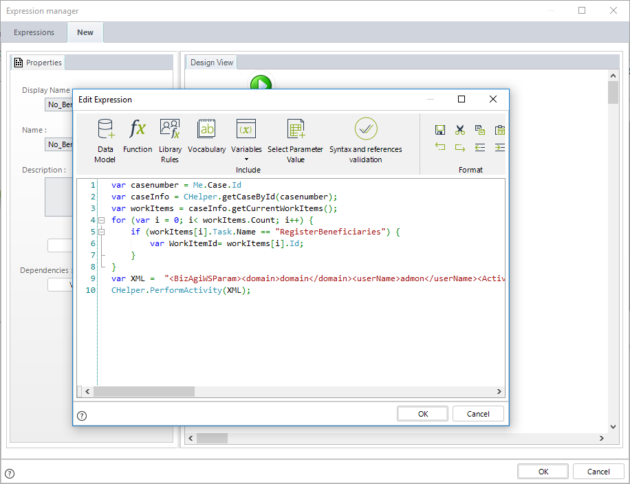Switch to the Expressions tab
The width and height of the screenshot is (630, 484).
click(34, 32)
